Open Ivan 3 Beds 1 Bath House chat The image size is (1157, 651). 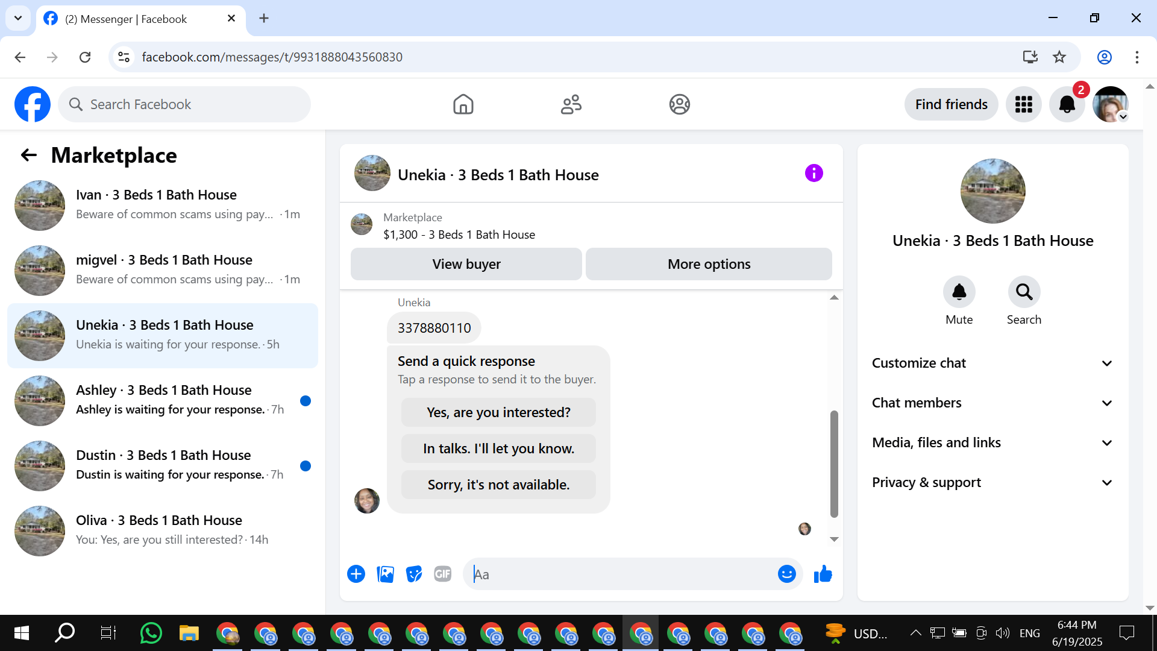[x=163, y=206]
